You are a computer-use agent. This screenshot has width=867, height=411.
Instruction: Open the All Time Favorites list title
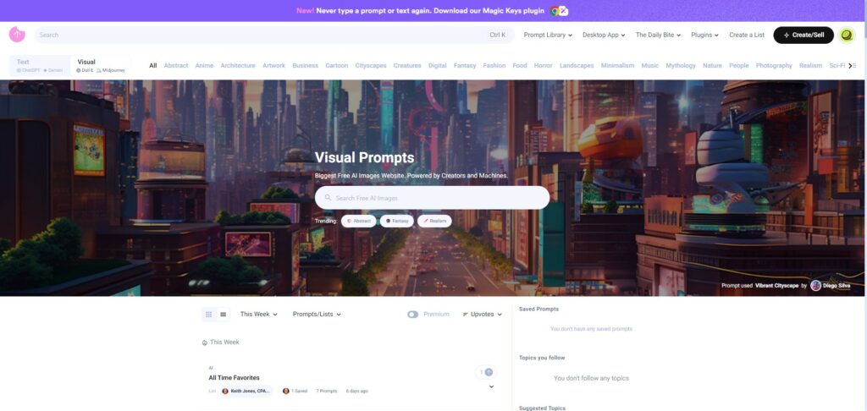234,378
